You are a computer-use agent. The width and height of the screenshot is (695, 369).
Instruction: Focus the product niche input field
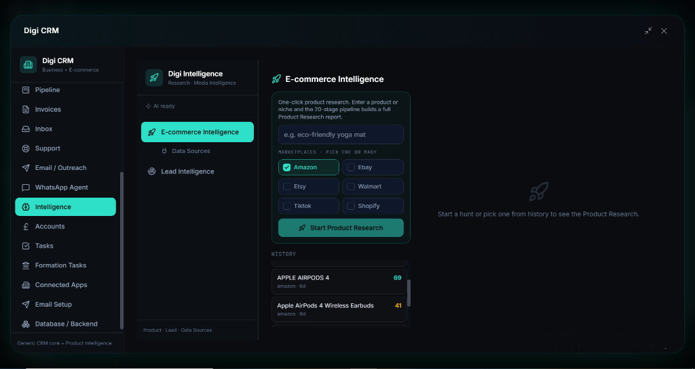341,134
